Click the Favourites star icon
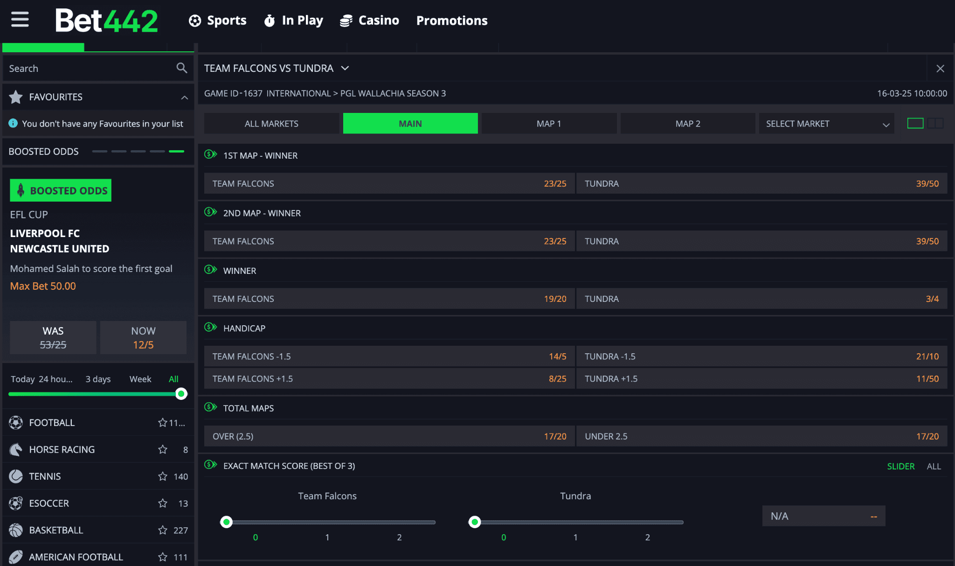 [16, 97]
